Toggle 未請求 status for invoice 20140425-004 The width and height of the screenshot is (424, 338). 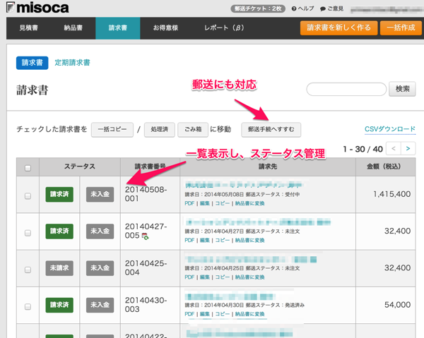(60, 269)
